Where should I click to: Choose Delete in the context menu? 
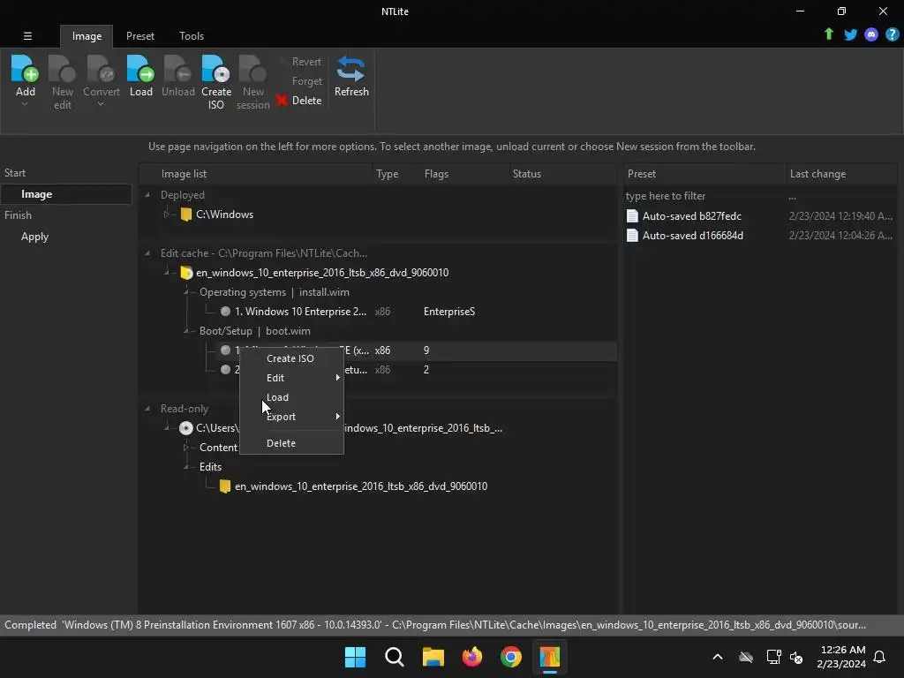pyautogui.click(x=291, y=443)
